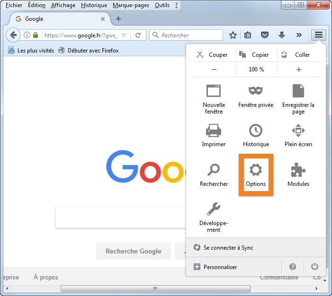Open Options gear in Firefox menu
This screenshot has height=296, width=332.
pos(256,174)
